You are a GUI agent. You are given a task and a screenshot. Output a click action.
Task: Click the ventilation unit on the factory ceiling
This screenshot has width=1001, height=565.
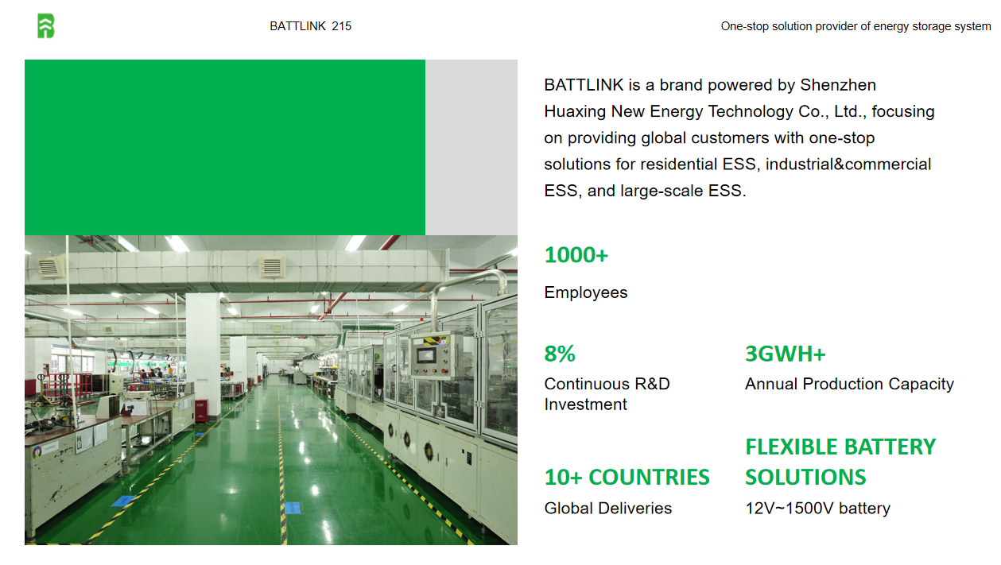click(271, 266)
